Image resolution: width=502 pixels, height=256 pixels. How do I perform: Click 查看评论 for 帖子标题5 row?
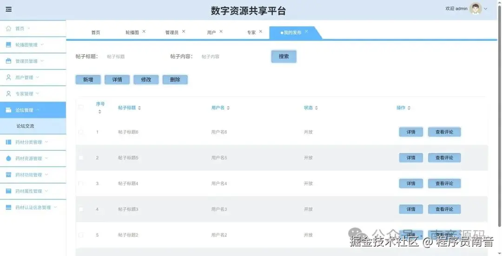pyautogui.click(x=444, y=158)
